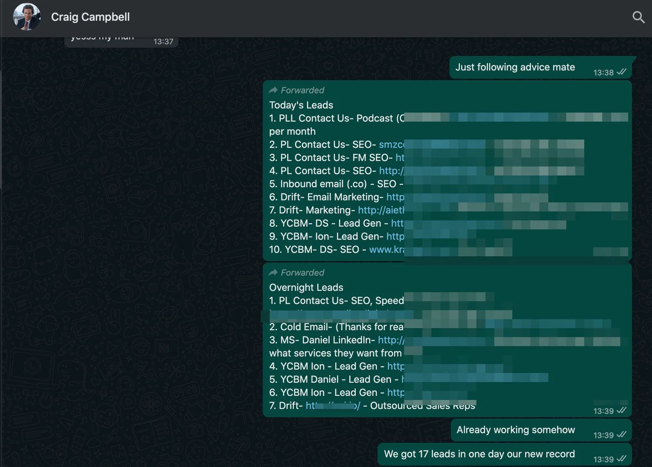652x467 pixels.
Task: Click the 'Forwarded' label above Overnight Leads
Action: (x=302, y=272)
